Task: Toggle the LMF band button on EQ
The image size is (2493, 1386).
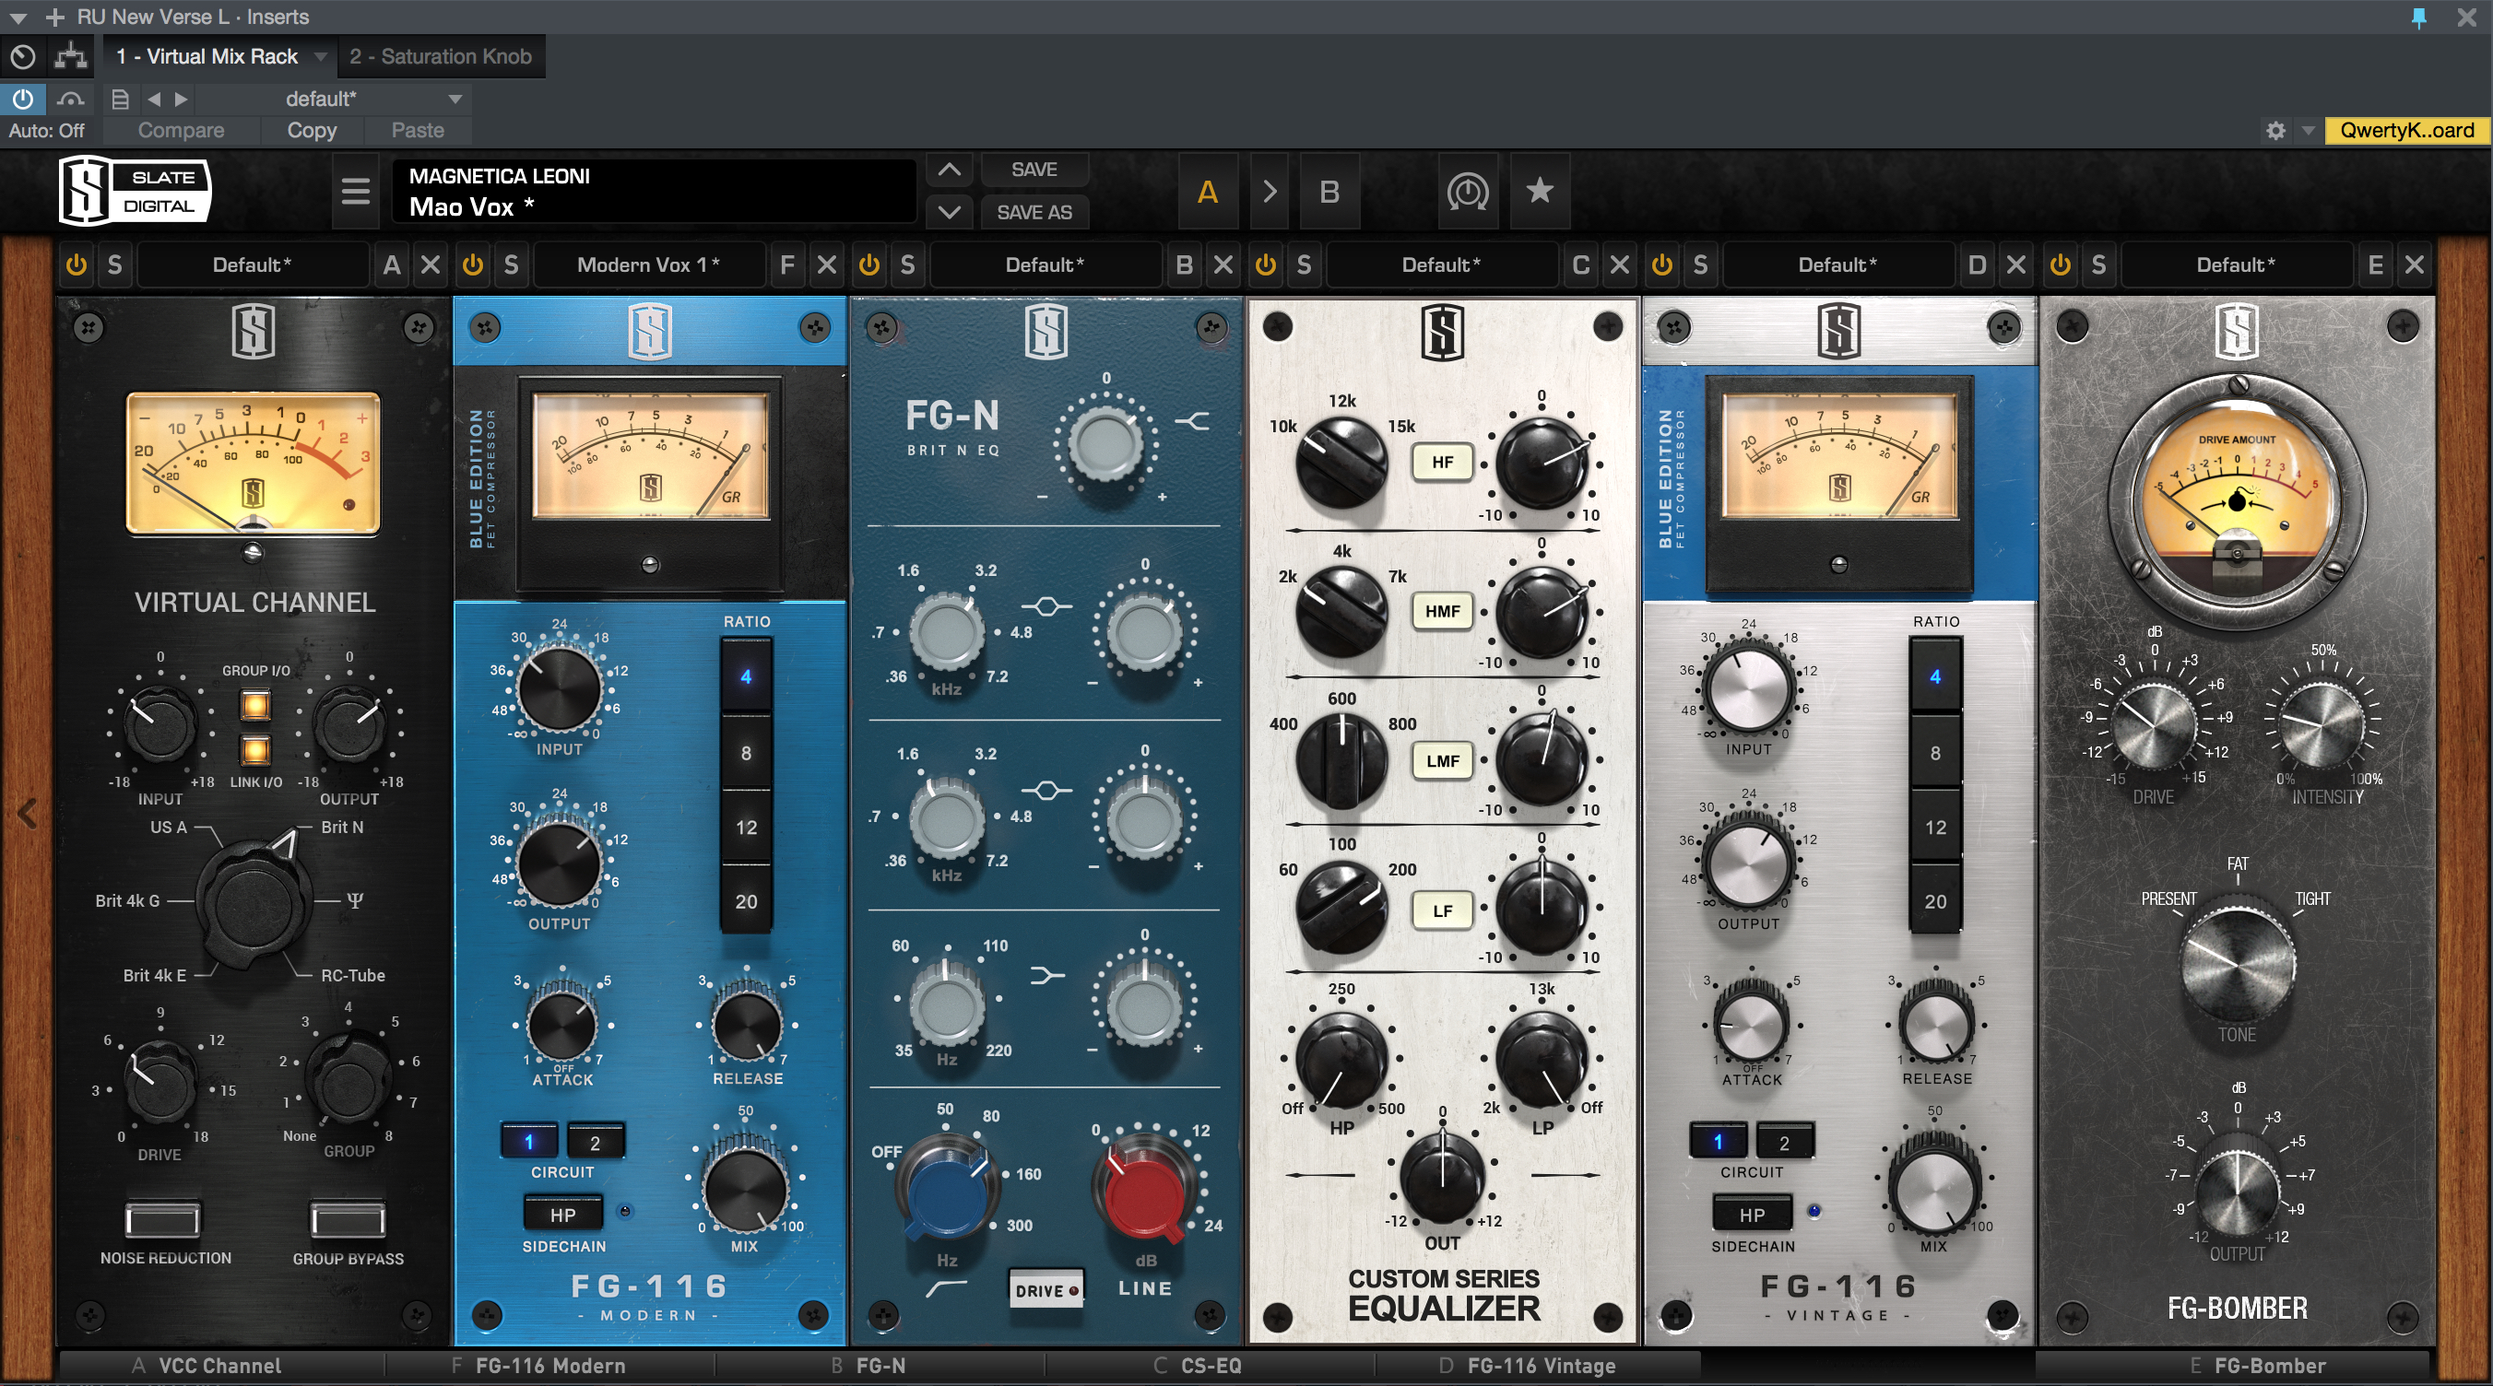Action: tap(1442, 760)
